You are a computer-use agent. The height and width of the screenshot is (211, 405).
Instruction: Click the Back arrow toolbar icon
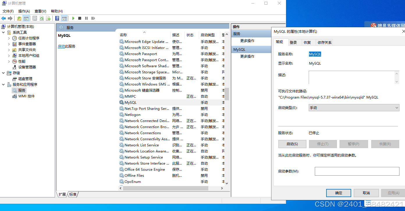3,18
